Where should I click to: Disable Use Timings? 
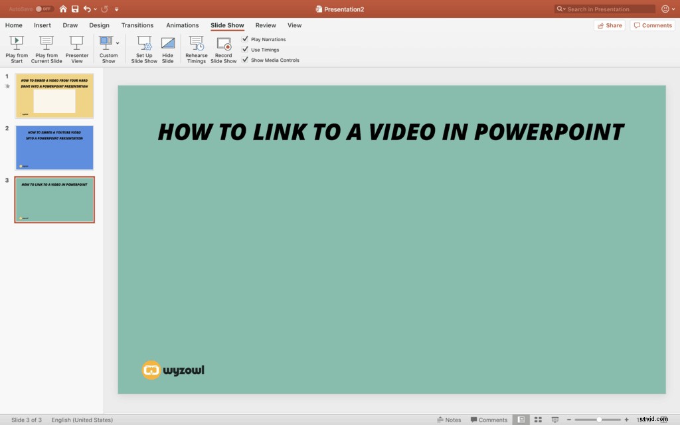(x=245, y=49)
